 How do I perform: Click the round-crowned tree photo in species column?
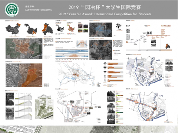[x=111, y=105]
